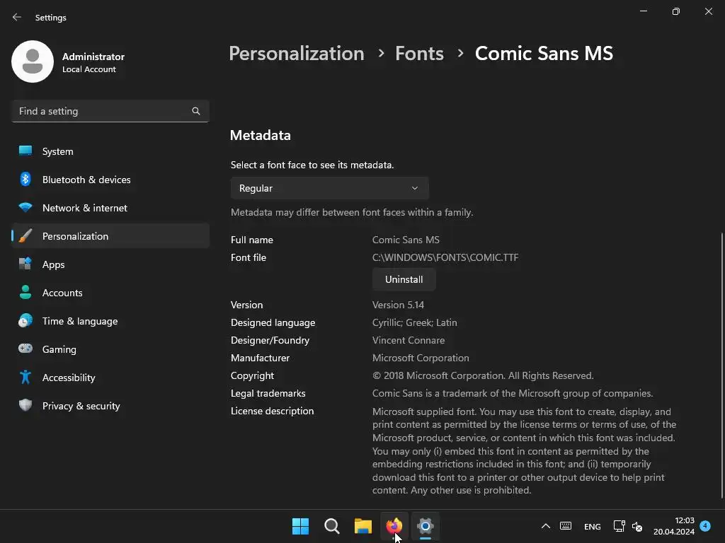Click the Uninstall font button
The height and width of the screenshot is (543, 725).
click(404, 279)
